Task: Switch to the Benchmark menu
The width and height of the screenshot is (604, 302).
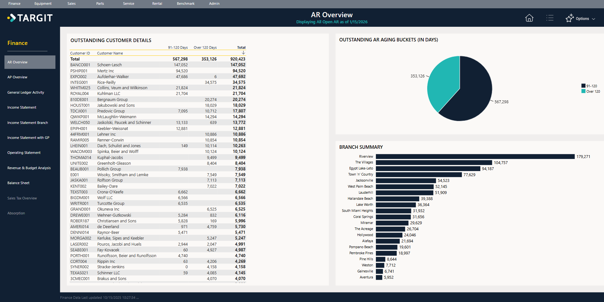Action: [185, 4]
